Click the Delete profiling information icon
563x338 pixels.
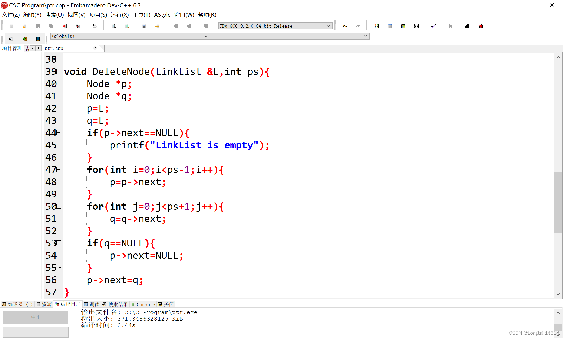tap(481, 26)
